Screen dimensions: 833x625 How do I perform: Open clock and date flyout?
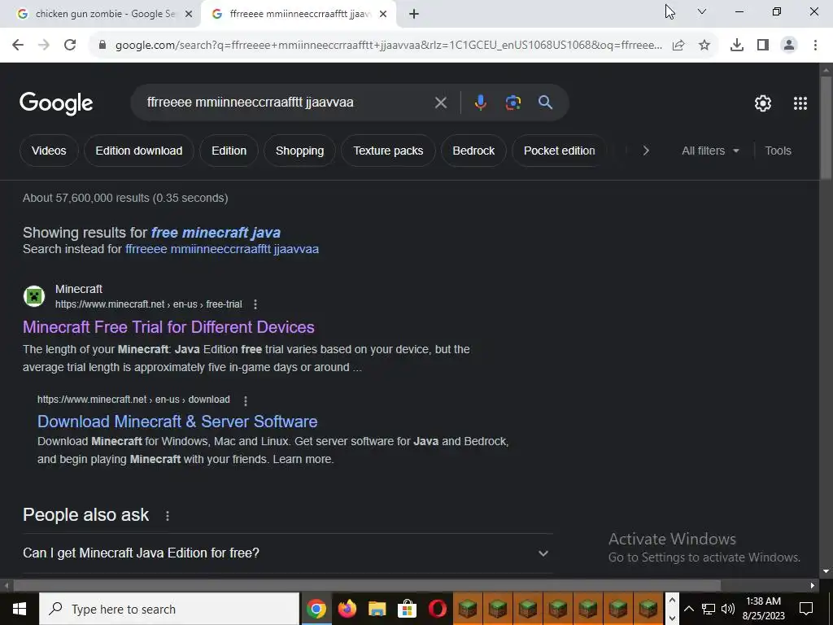coord(763,609)
